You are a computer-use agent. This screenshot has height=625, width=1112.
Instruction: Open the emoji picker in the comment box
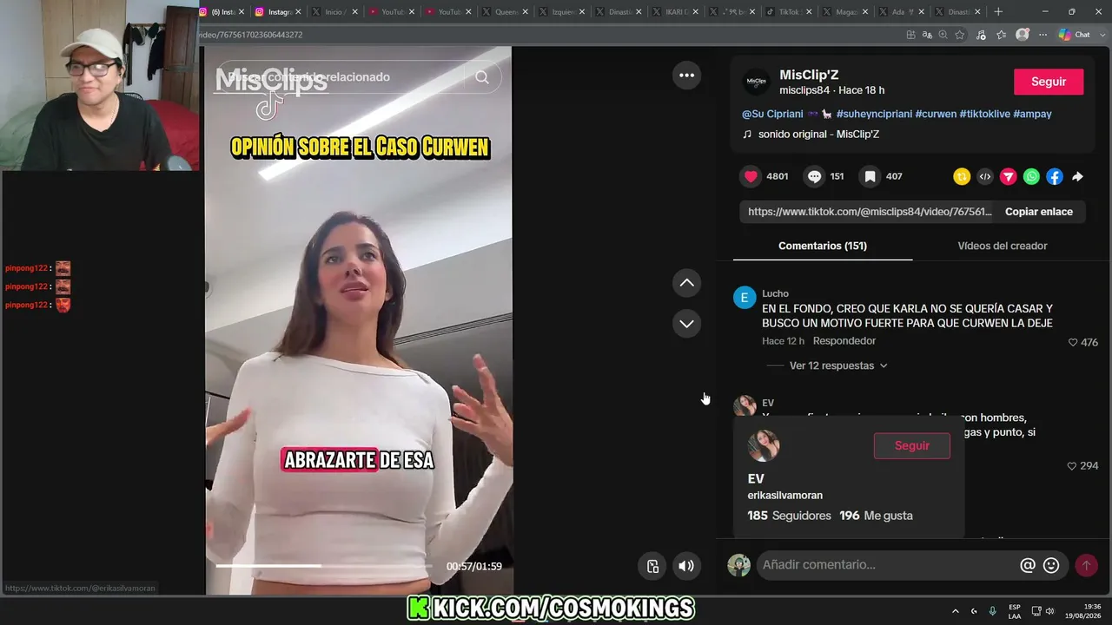(1051, 565)
